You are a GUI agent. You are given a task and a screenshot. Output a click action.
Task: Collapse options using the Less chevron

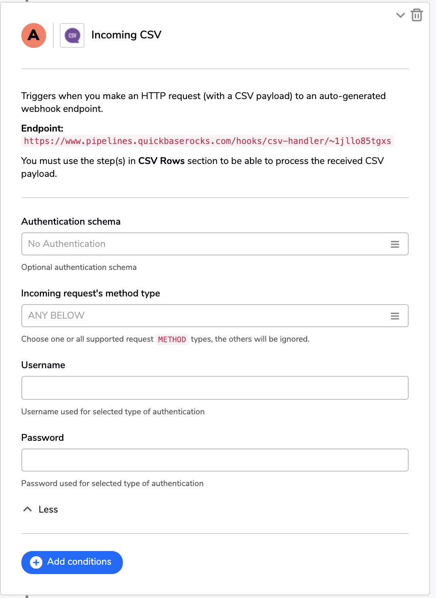28,509
